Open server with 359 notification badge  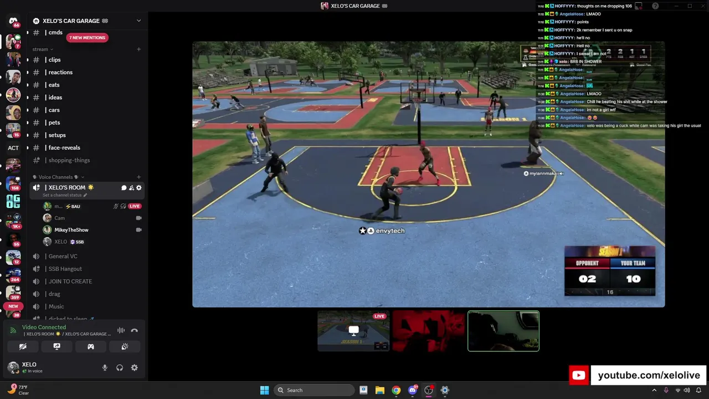point(13,292)
